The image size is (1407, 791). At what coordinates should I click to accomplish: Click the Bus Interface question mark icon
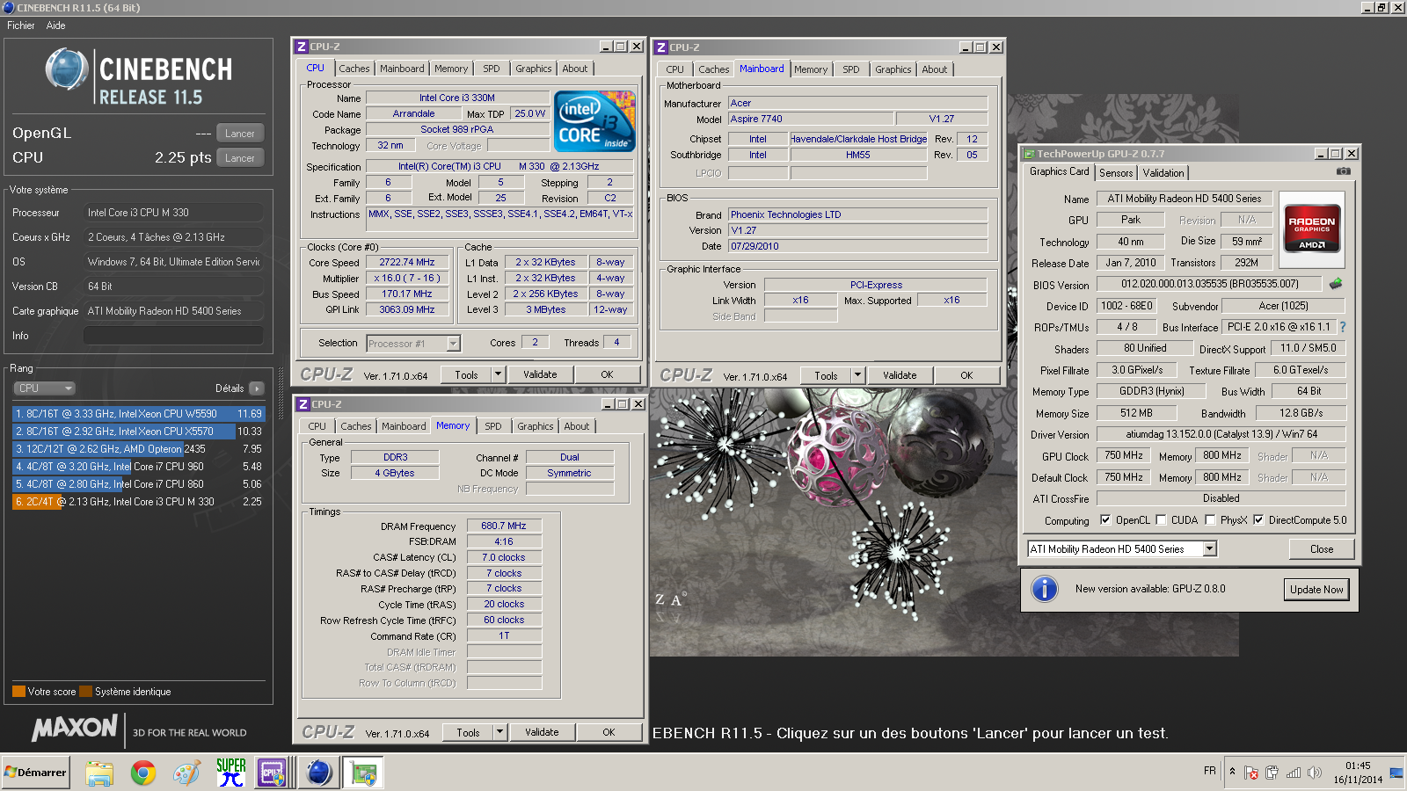click(1343, 327)
